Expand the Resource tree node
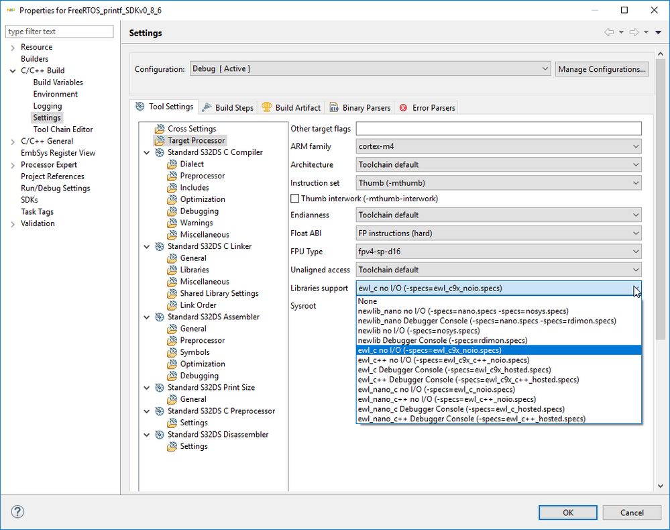Screen dimensions: 670x530 click(x=13, y=48)
